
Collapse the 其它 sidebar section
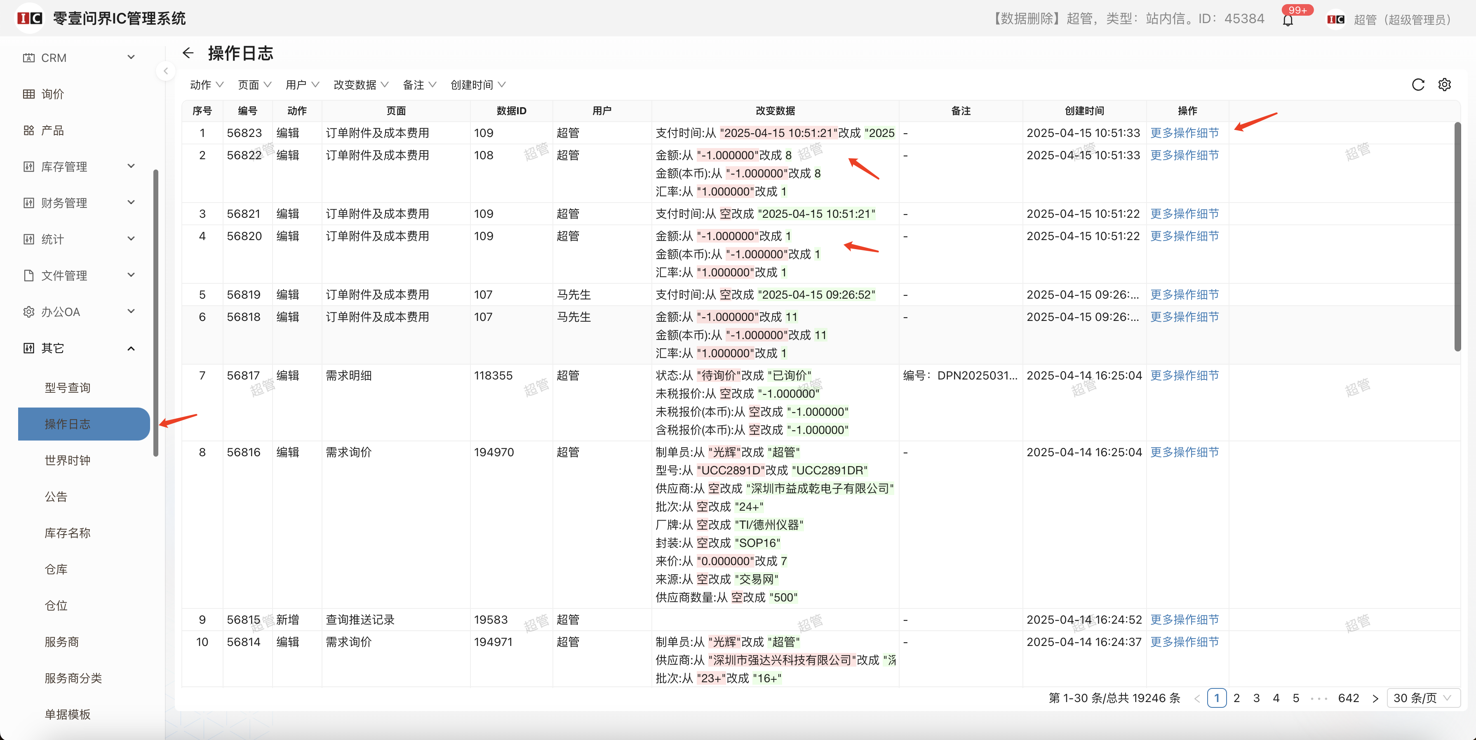pyautogui.click(x=131, y=348)
